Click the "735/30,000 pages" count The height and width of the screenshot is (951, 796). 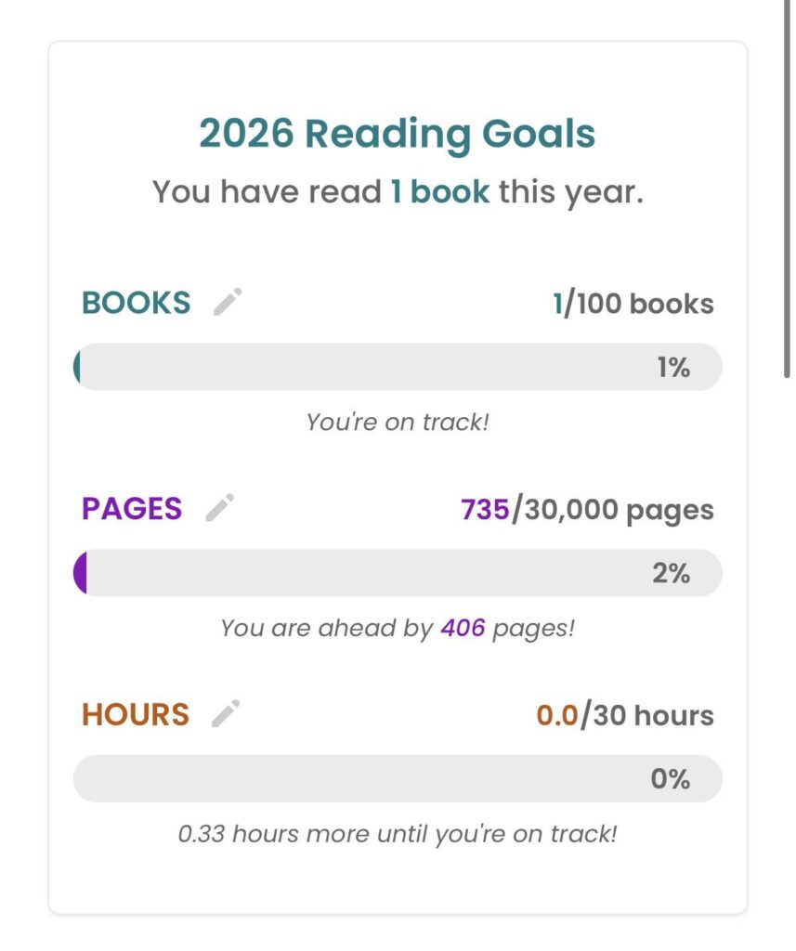[x=587, y=509]
